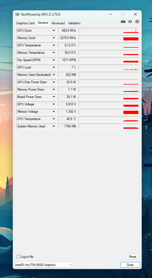Screen dimensions: 152x278
Task: Expand the Memory Temperature sensor dropdown
Action: [54, 53]
